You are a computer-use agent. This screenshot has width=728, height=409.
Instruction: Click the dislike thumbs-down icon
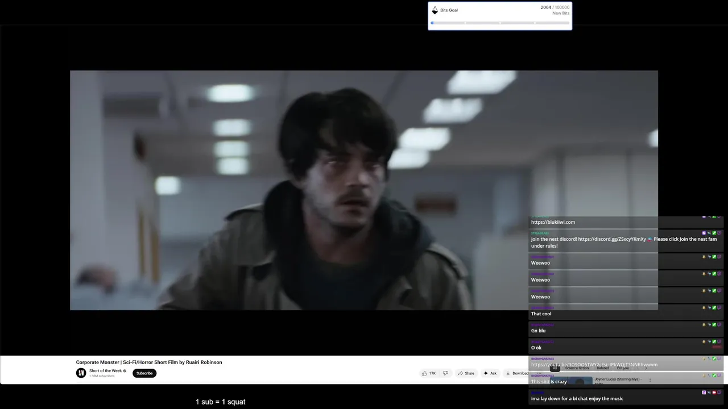coord(445,373)
